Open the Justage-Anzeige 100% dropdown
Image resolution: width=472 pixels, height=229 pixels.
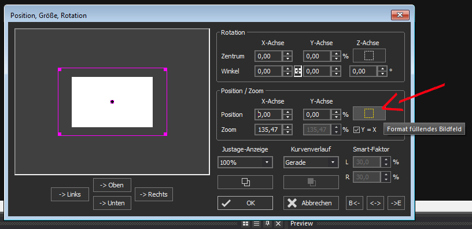point(245,162)
